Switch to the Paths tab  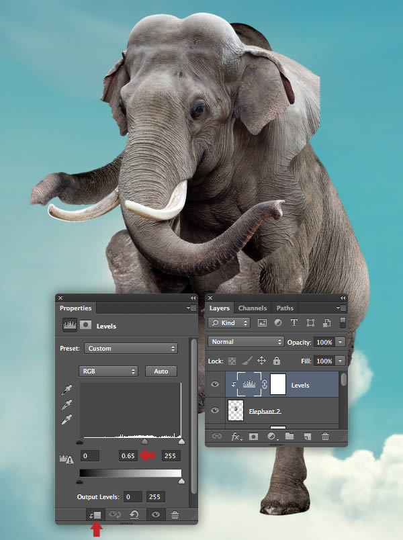pos(285,308)
